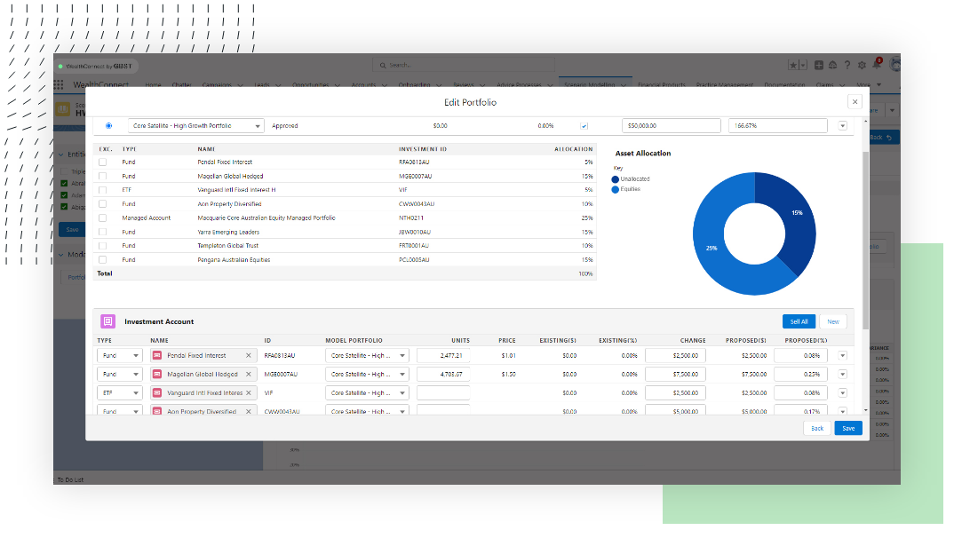Screen dimensions: 954x538
Task: Open row actions menu for Pendal Fixed Interest account row
Action: [x=843, y=356]
